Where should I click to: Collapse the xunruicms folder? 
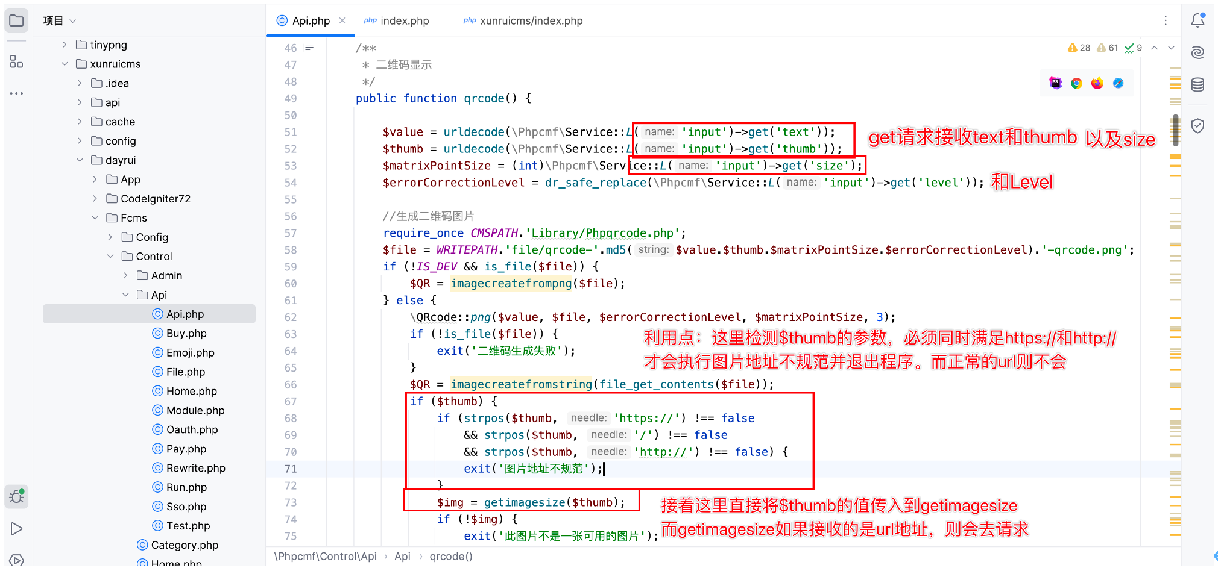[65, 64]
